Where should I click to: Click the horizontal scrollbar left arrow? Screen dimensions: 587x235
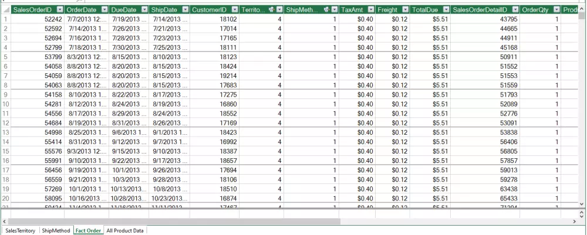5,222
